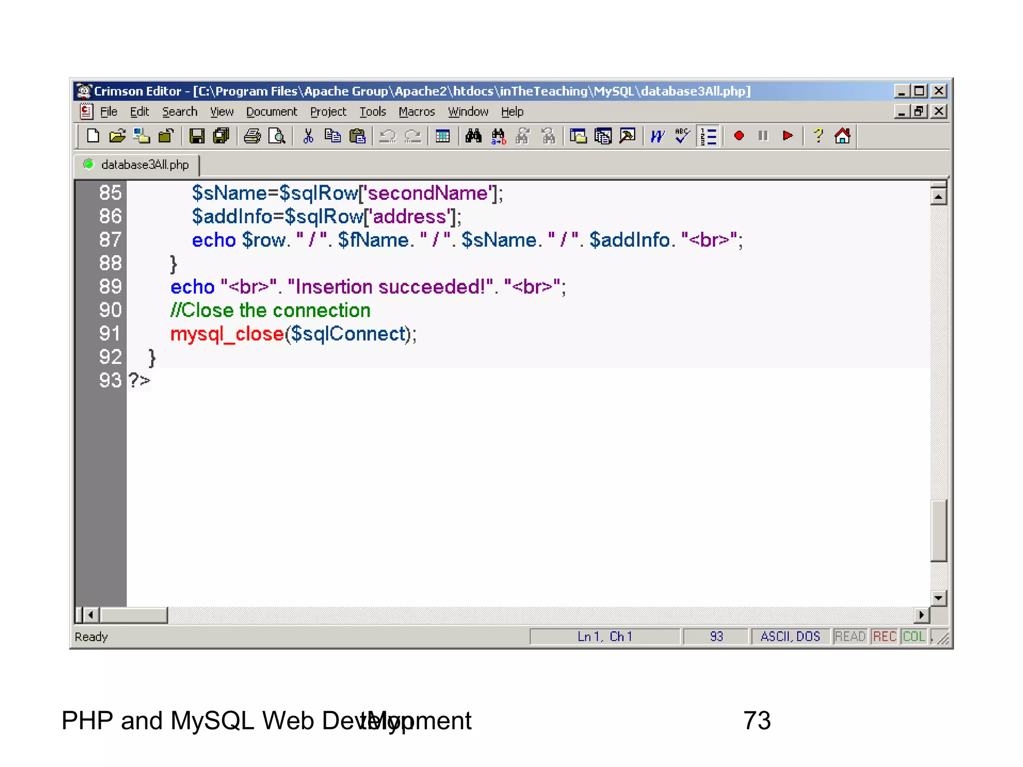The width and height of the screenshot is (1023, 767).
Task: Click the mysql_close function on line 91
Action: (227, 334)
